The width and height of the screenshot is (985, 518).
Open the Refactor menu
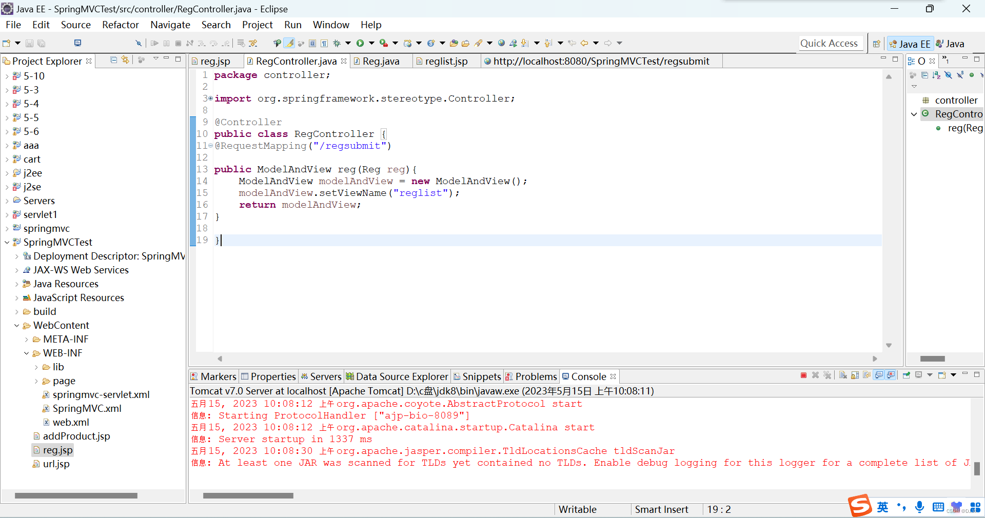(120, 25)
